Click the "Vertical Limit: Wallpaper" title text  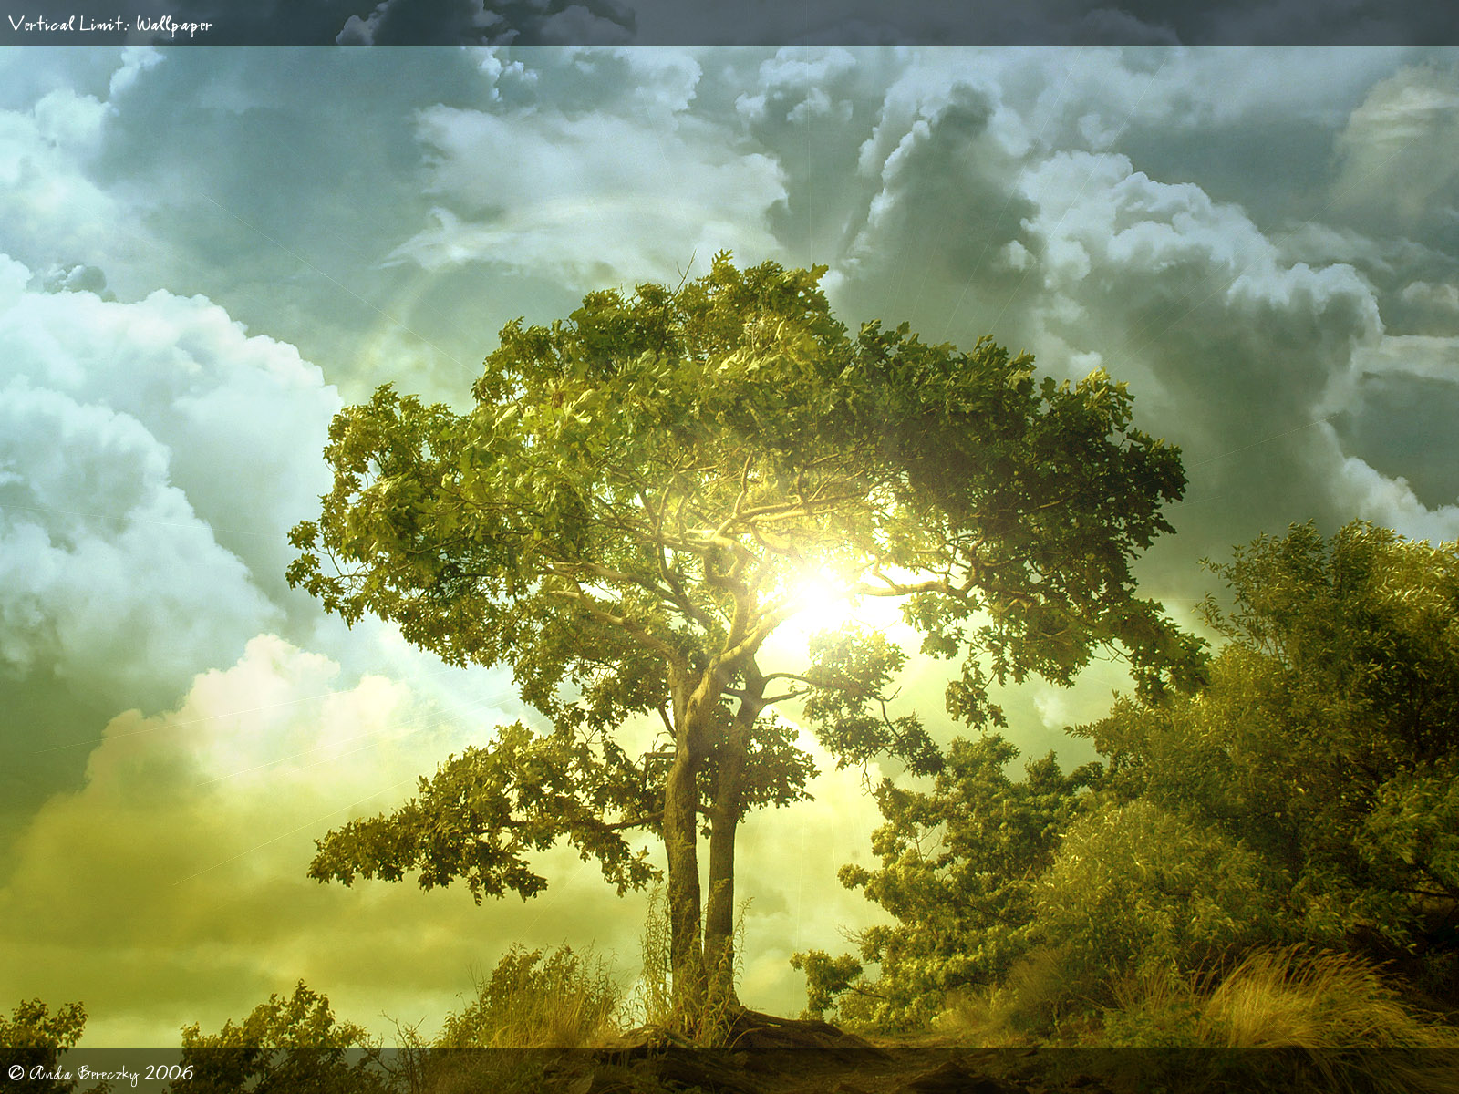point(109,25)
